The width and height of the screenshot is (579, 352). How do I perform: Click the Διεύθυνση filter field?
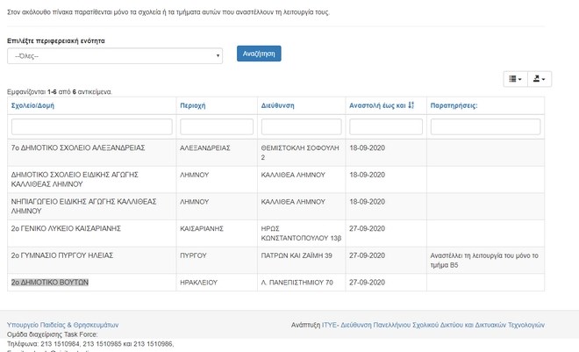(x=301, y=127)
